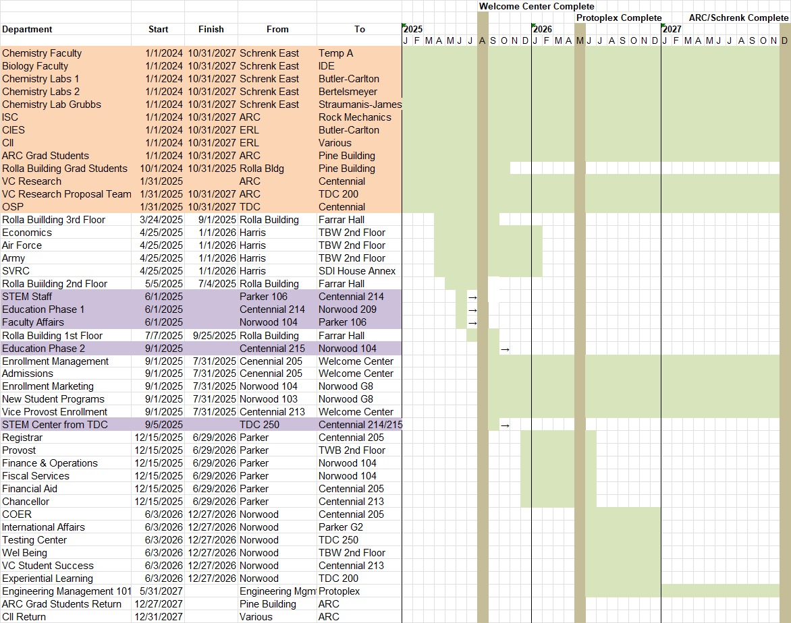Click the arrow in the Education Phase 1 row
Screen dimensions: 791x623
pos(472,310)
